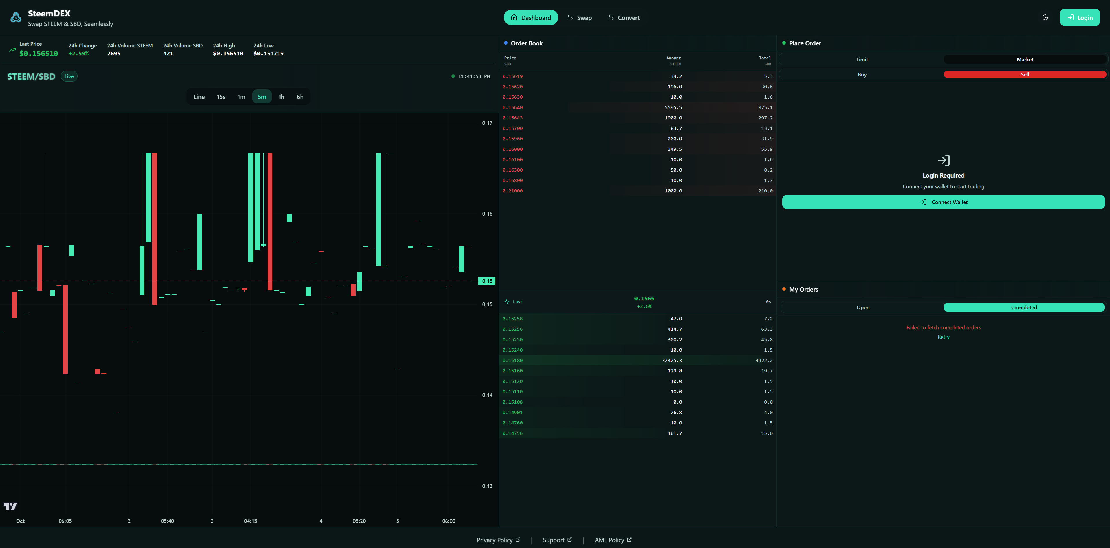Image resolution: width=1110 pixels, height=548 pixels.
Task: Click the TradingView logo on chart
Action: [10, 506]
